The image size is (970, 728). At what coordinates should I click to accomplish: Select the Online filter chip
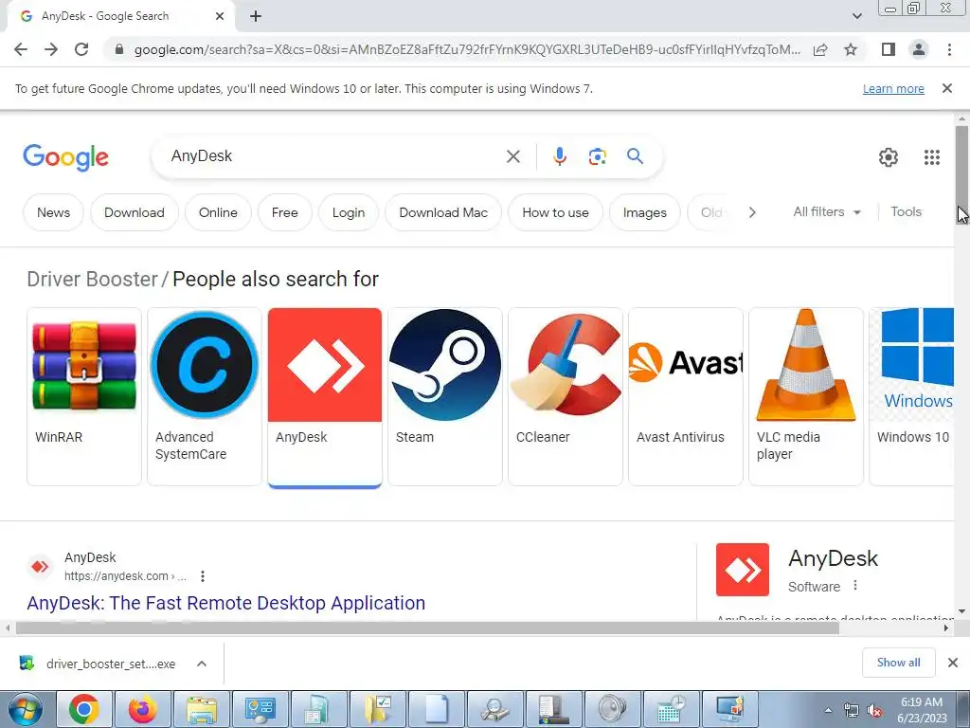click(218, 212)
